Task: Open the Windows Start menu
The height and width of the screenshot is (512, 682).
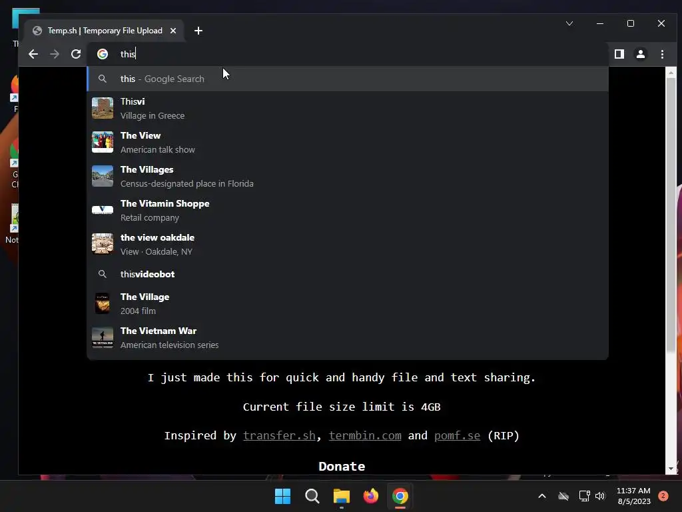Action: (x=282, y=496)
